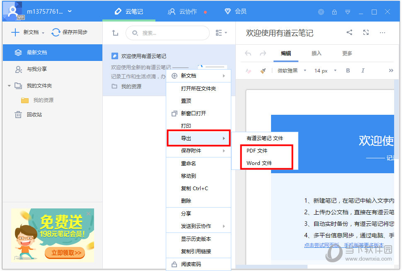The width and height of the screenshot is (402, 271).
Task: Open the funnel menu icon in title bar
Action: click(348, 12)
